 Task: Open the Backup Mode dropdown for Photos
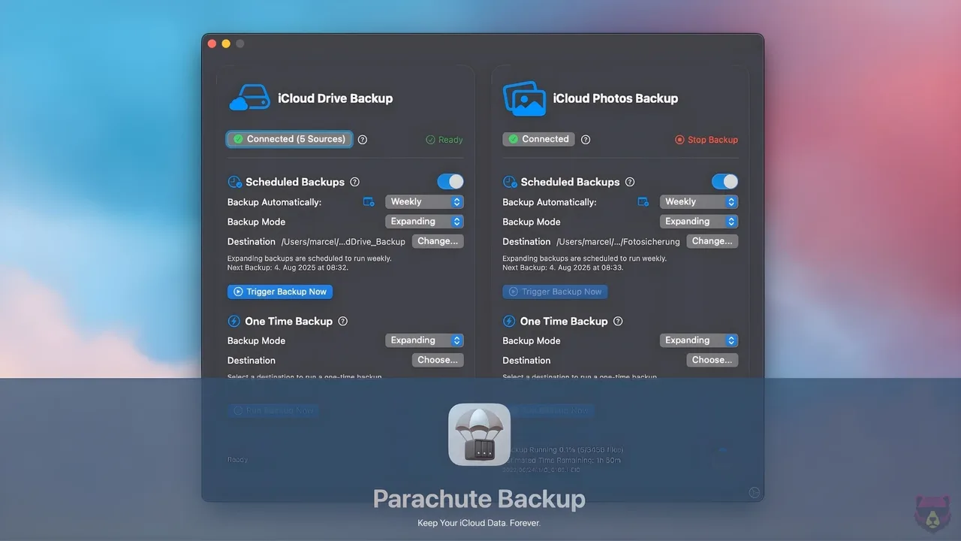coord(698,221)
